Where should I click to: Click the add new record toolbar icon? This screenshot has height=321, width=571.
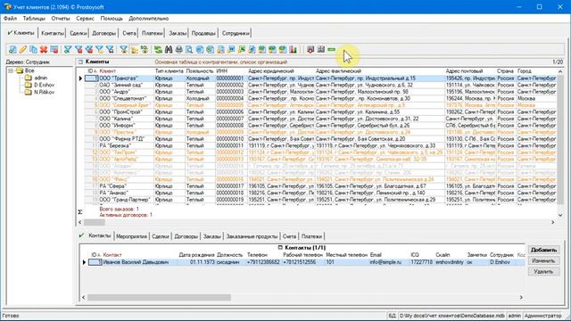[x=12, y=50]
